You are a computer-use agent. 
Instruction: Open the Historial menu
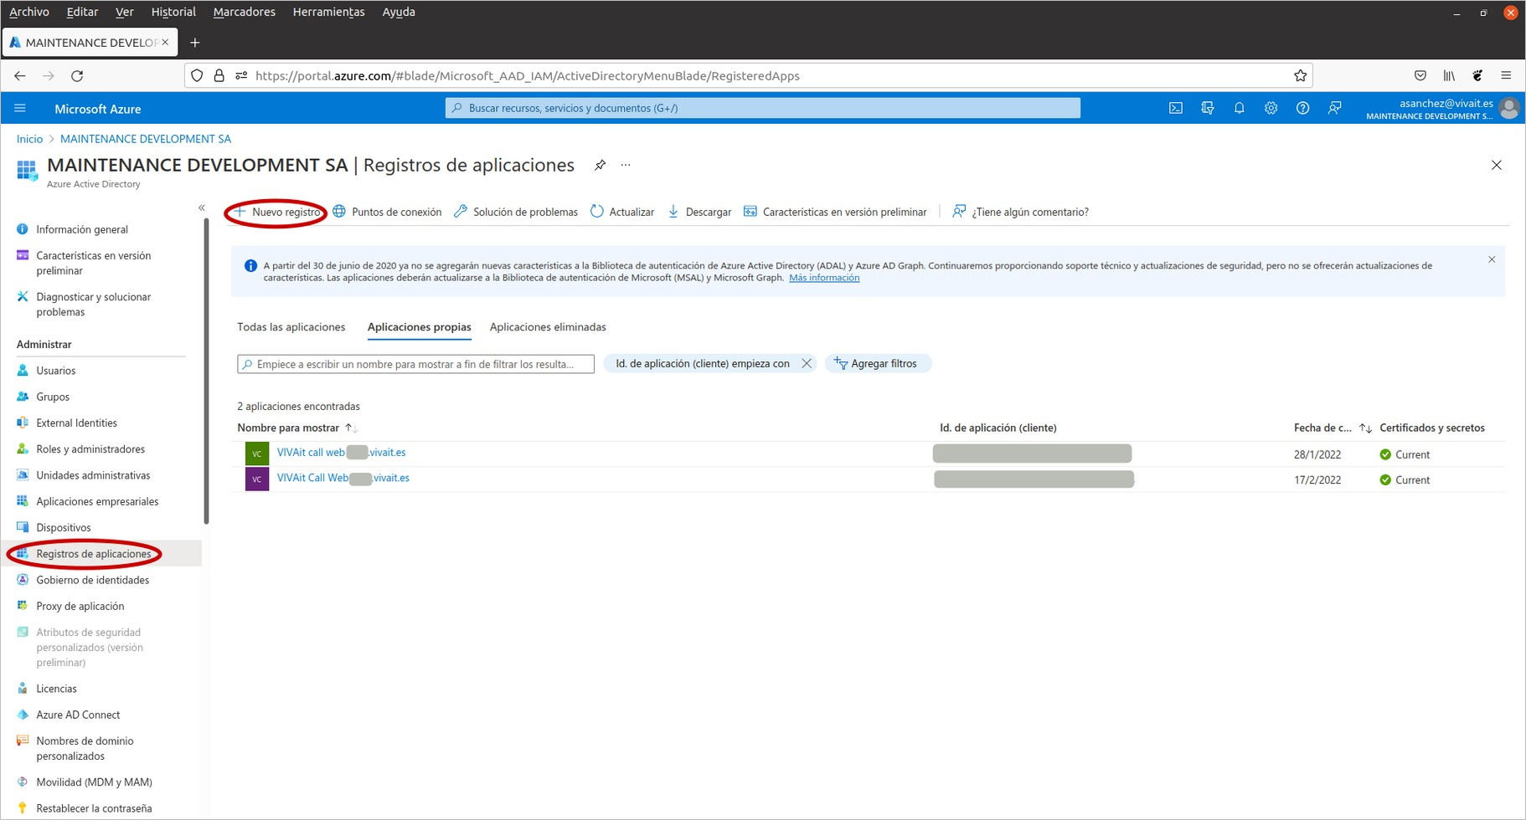point(173,12)
